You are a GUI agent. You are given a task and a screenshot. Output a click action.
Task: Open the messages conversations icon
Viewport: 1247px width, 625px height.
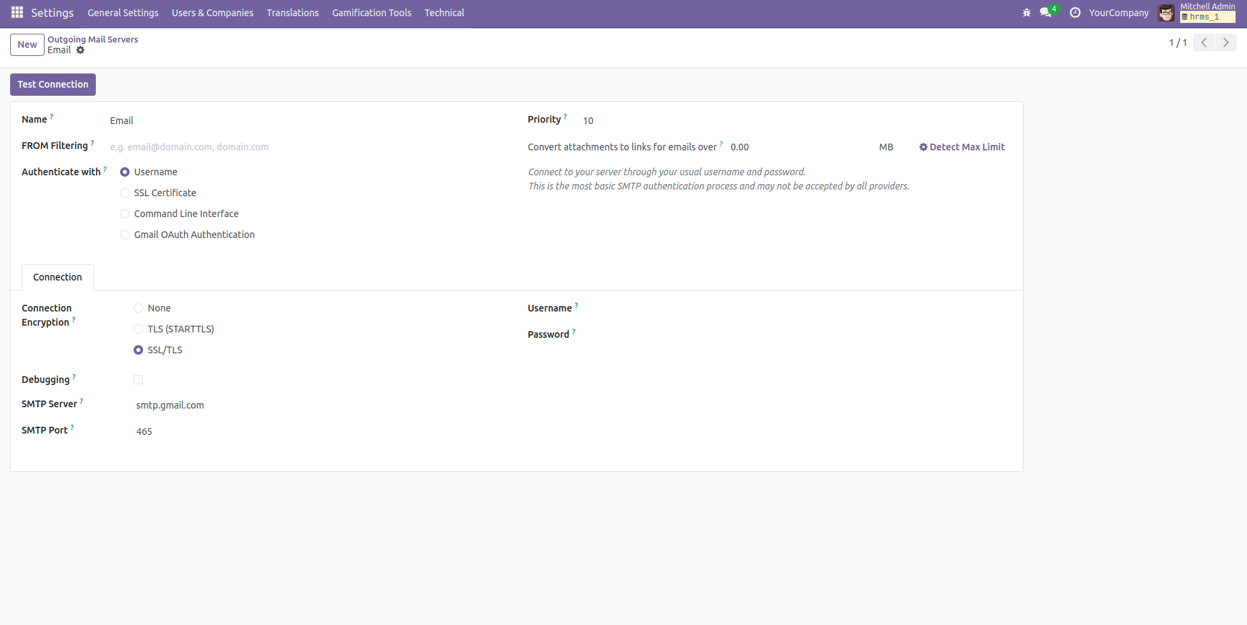(x=1046, y=13)
